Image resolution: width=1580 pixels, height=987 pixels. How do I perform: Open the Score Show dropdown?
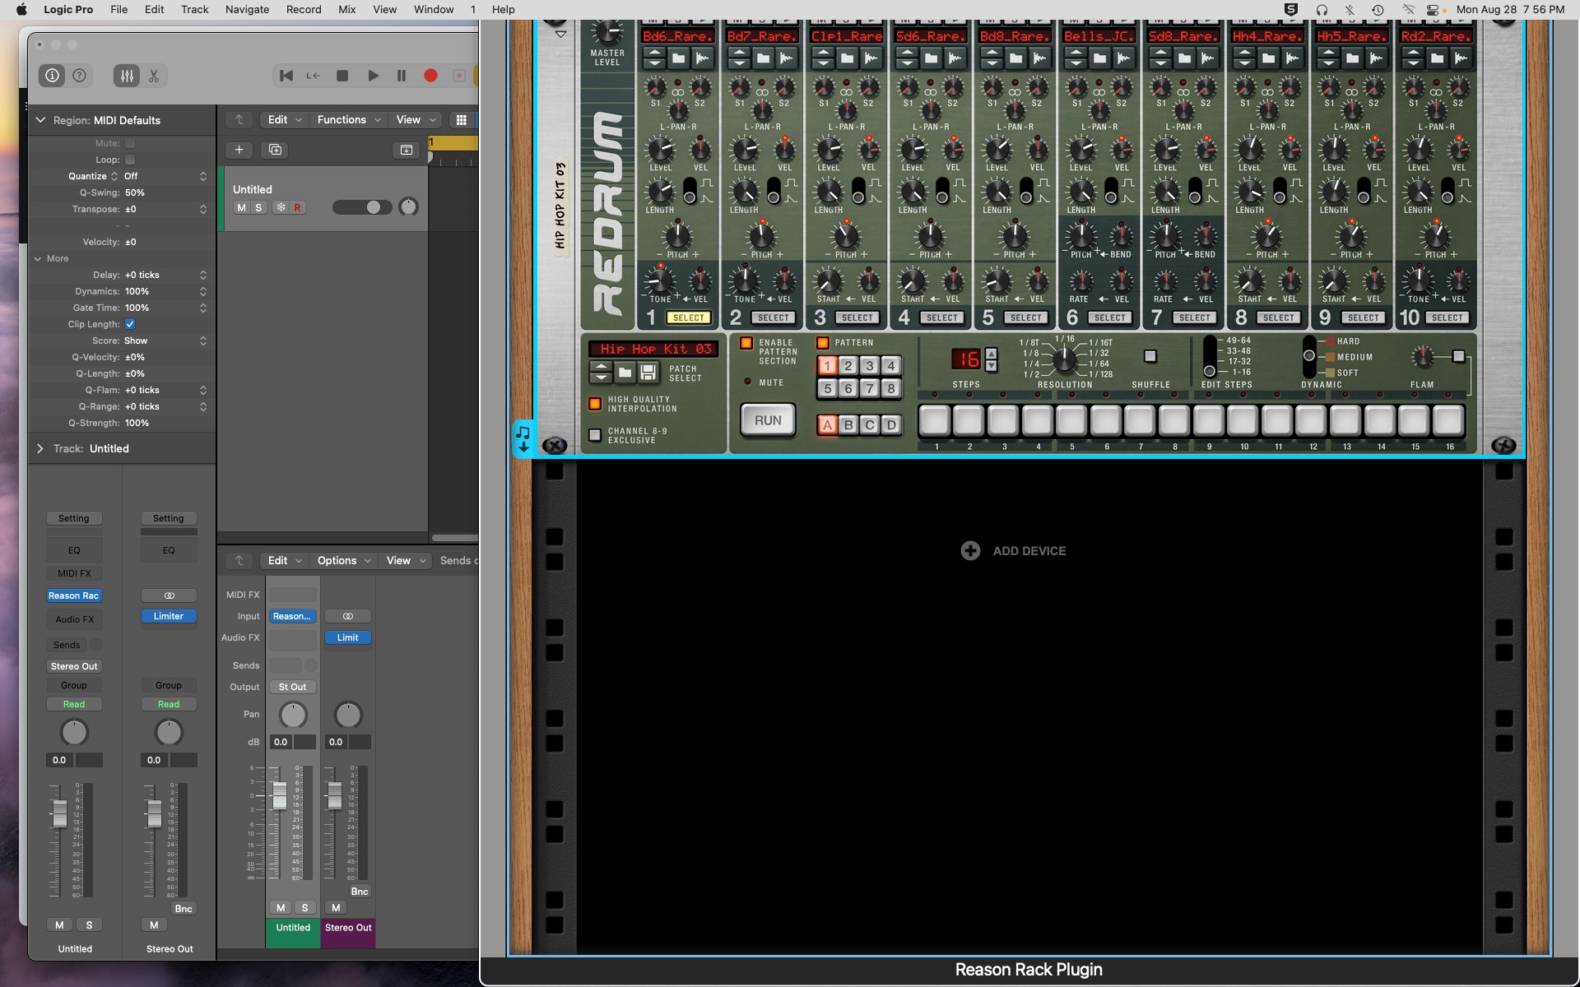(165, 341)
